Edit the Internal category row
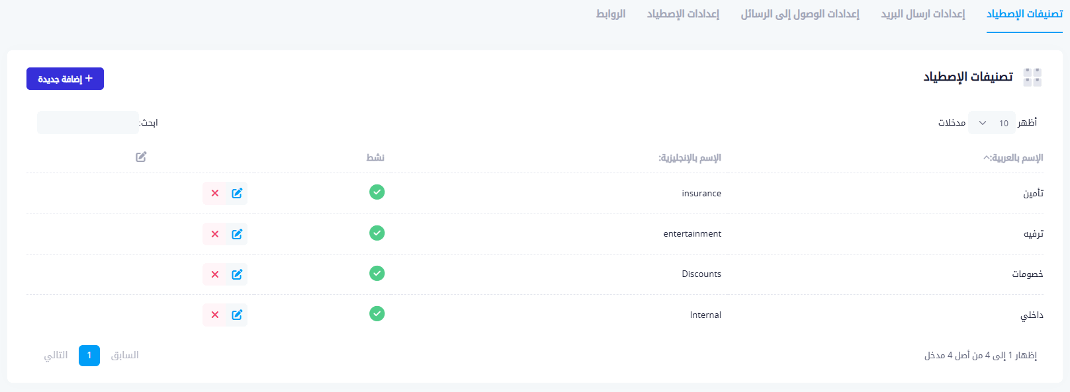Viewport: 1070px width, 392px height. point(237,315)
